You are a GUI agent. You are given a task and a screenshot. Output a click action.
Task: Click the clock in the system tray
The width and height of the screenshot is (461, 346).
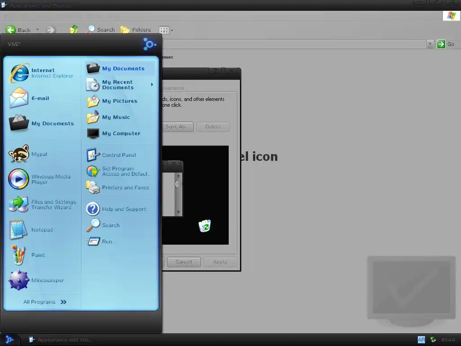pos(448,340)
